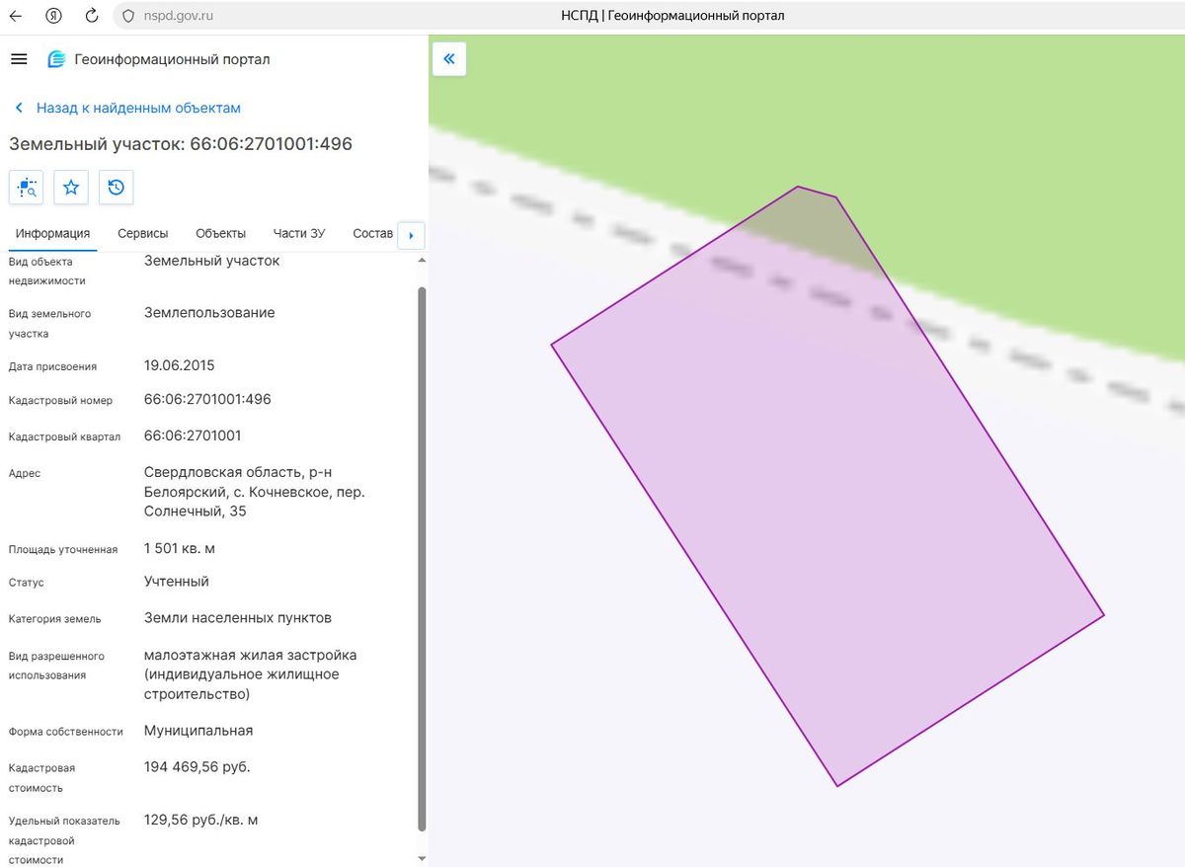Open the hamburger main menu
This screenshot has height=867, width=1185.
[18, 59]
